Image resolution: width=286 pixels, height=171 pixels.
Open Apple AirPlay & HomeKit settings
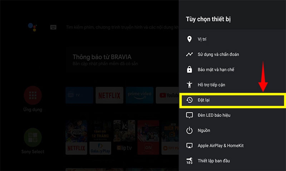click(232, 146)
